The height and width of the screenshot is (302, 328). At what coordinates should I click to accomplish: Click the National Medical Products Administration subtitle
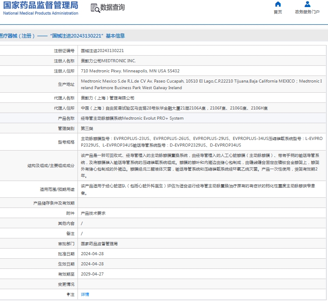pyautogui.click(x=41, y=13)
